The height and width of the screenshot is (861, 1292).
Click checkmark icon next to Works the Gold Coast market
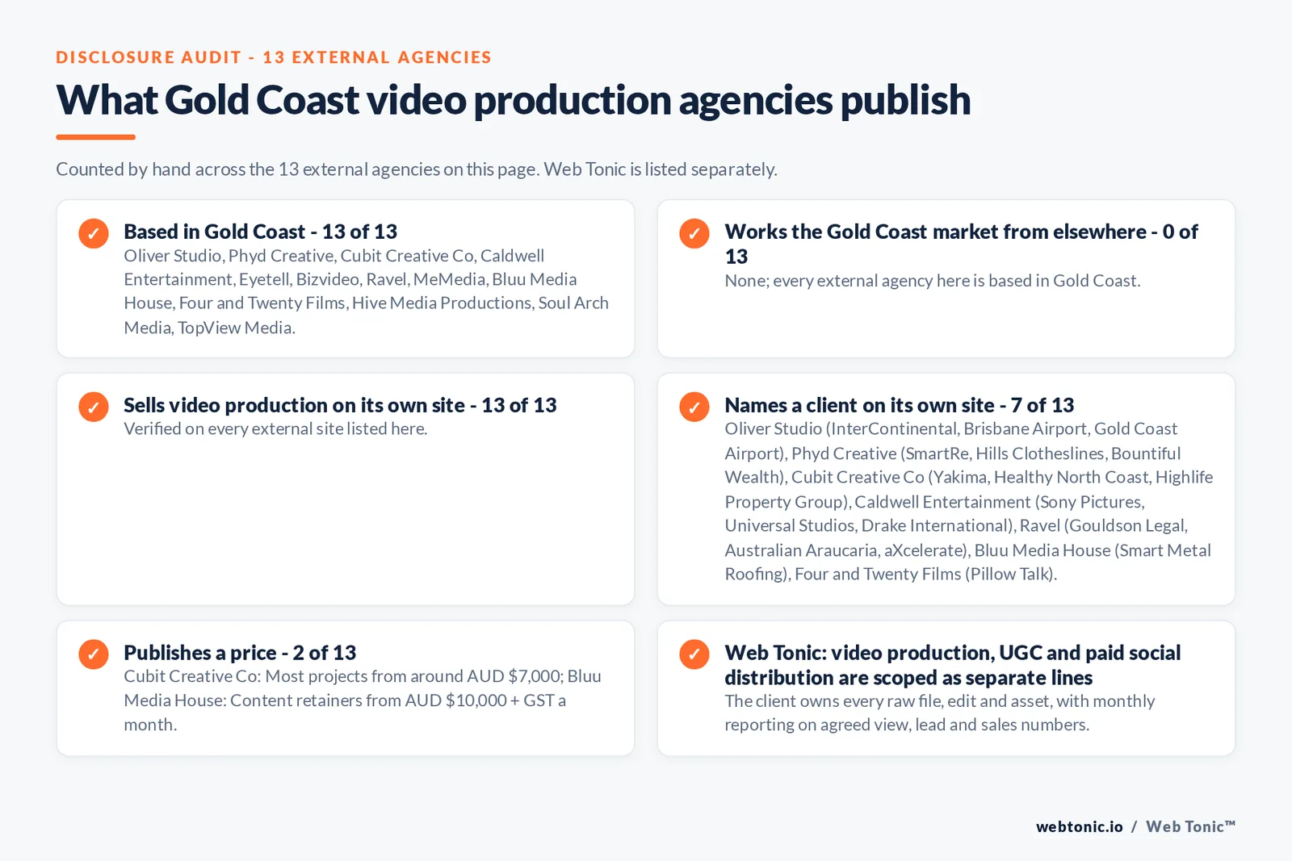click(x=694, y=233)
